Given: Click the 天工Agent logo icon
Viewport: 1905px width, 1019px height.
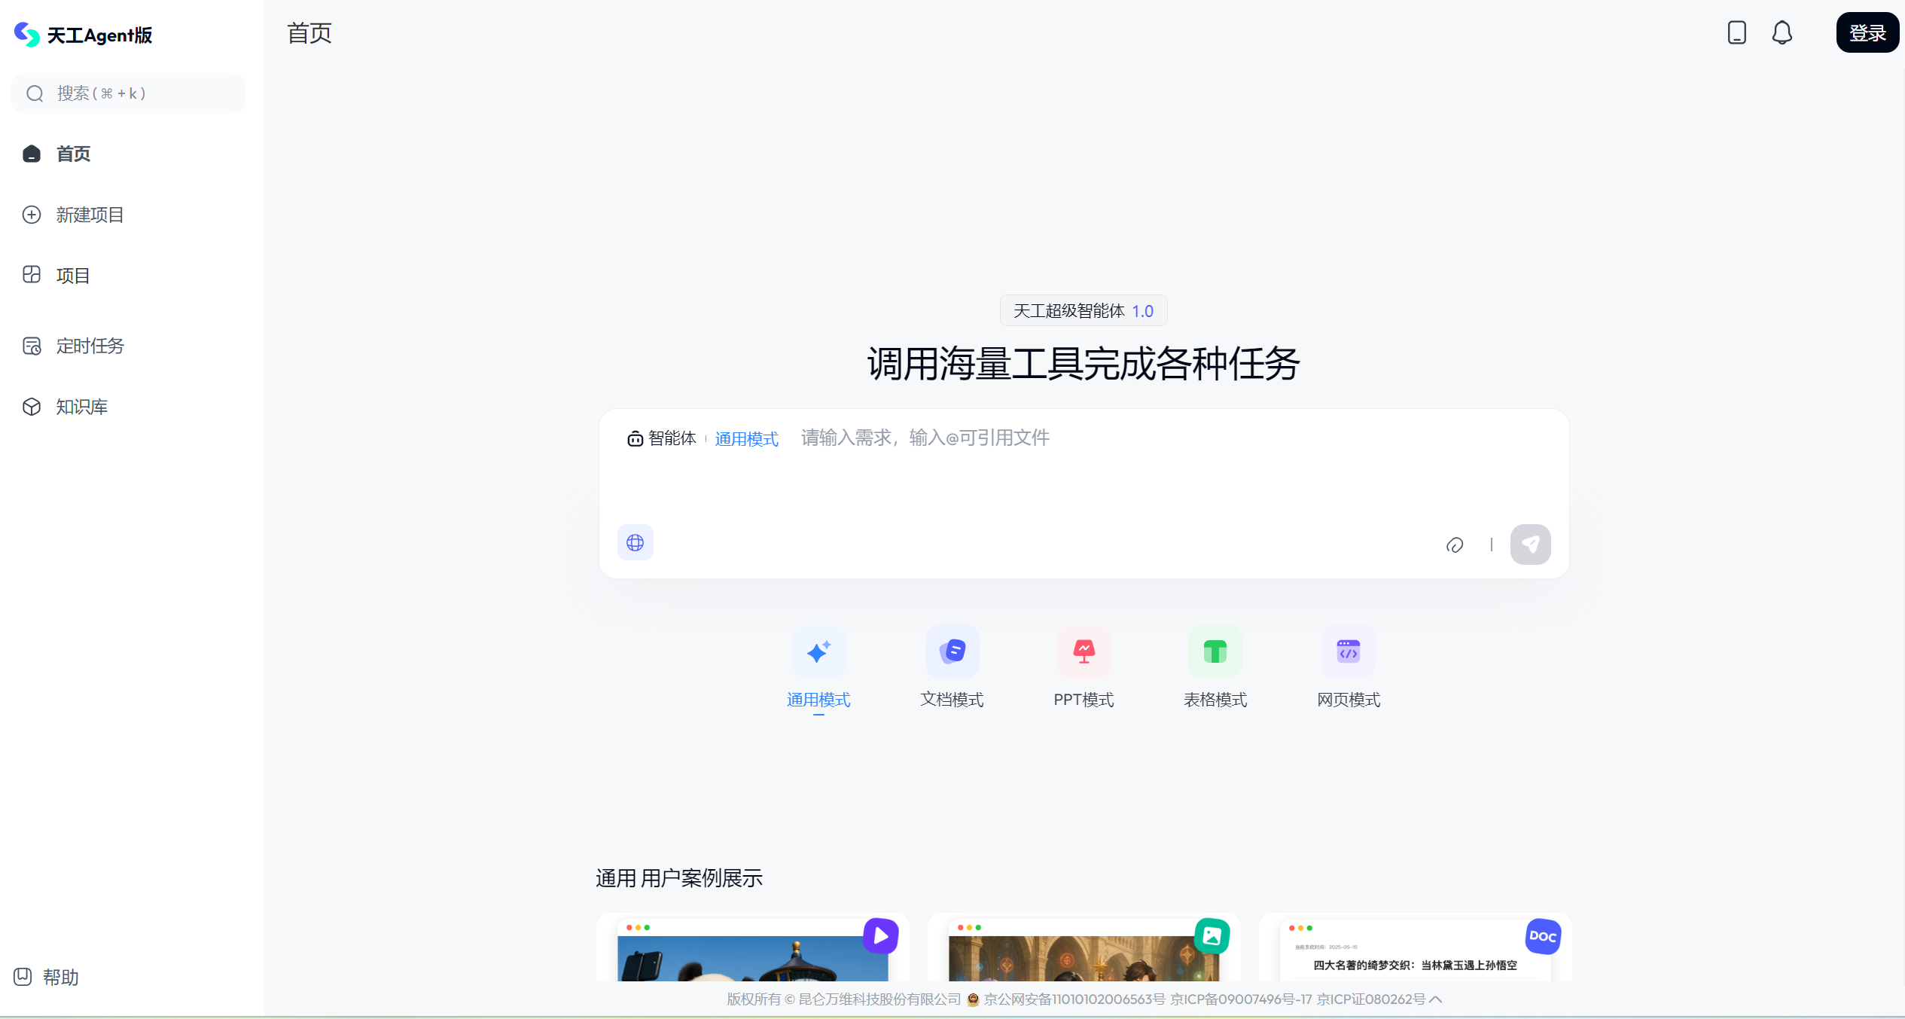Looking at the screenshot, I should 27,34.
